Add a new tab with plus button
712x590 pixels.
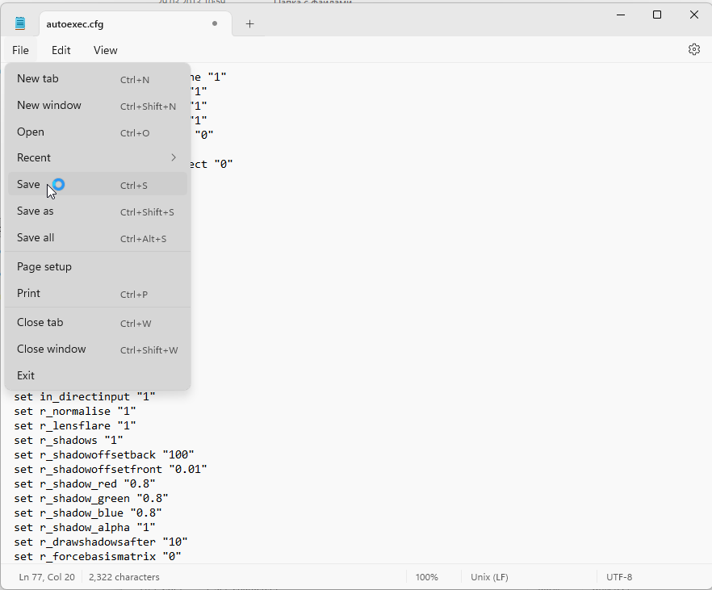click(249, 24)
